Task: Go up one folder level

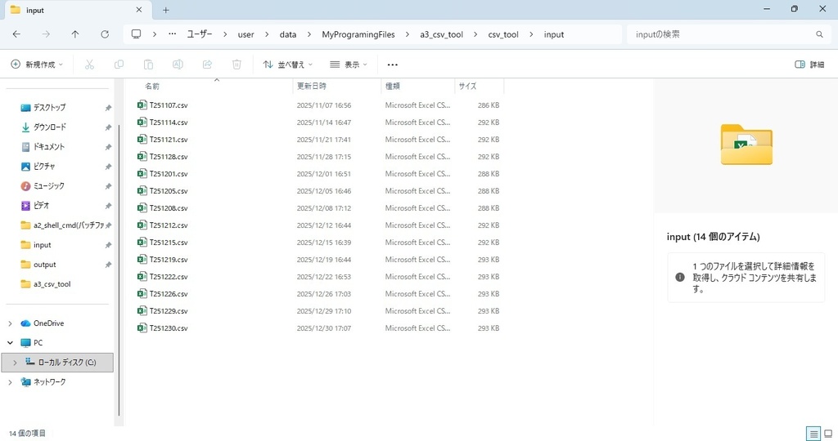Action: click(x=74, y=34)
